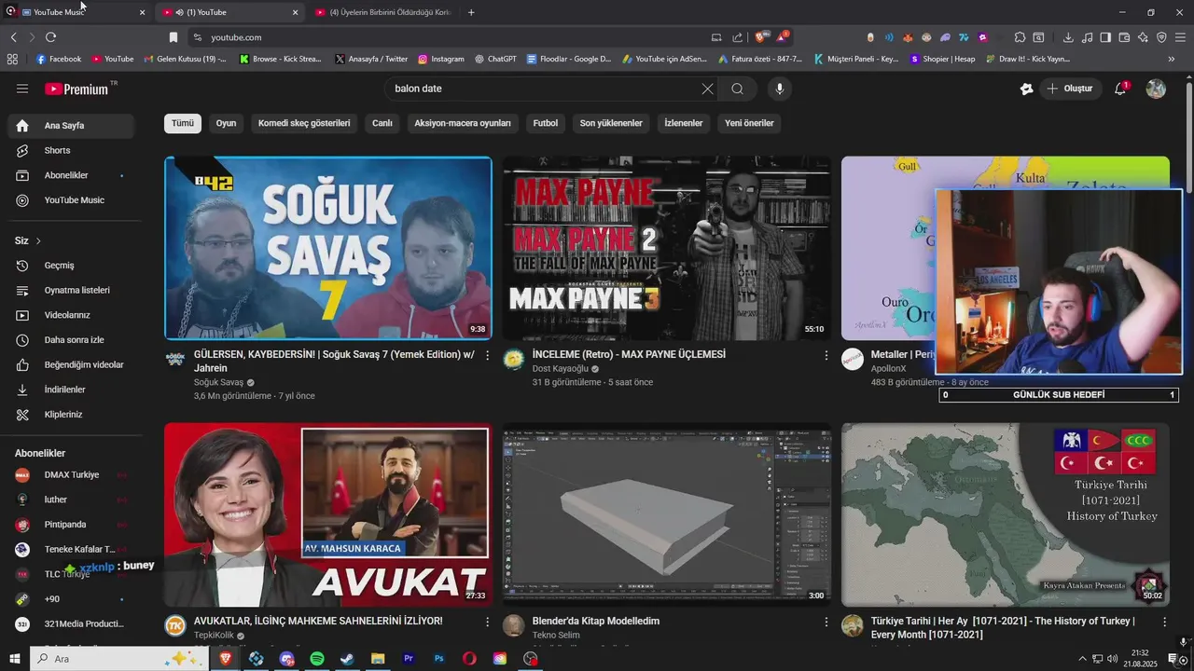The width and height of the screenshot is (1194, 671).
Task: Select Komedi skeç gösterileri chip
Action: [x=304, y=123]
